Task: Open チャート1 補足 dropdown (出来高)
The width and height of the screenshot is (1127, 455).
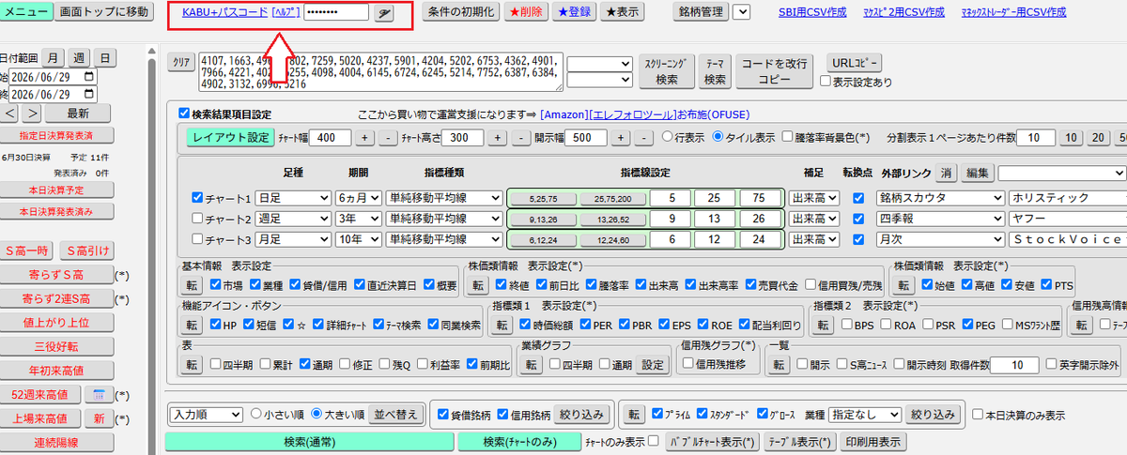Action: point(814,198)
